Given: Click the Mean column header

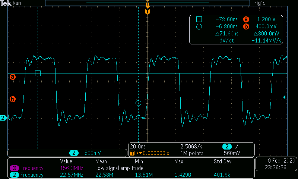Looking at the screenshot, I should (x=101, y=161).
